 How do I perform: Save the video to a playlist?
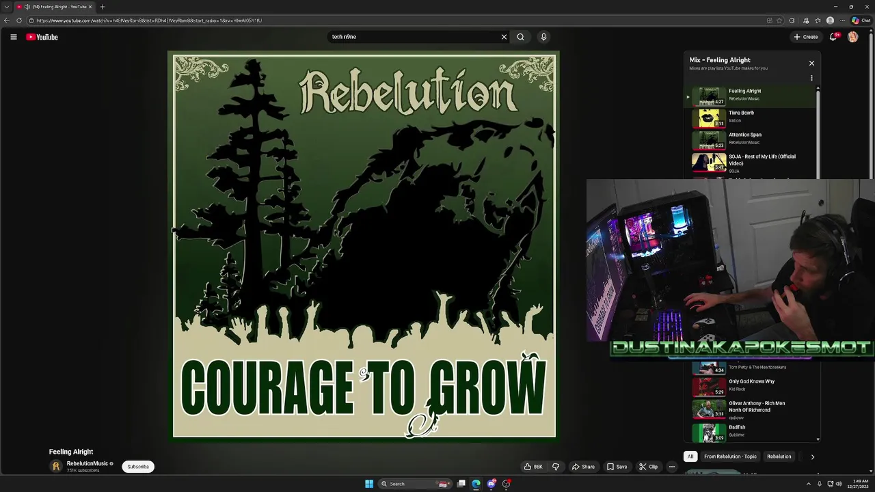617,467
